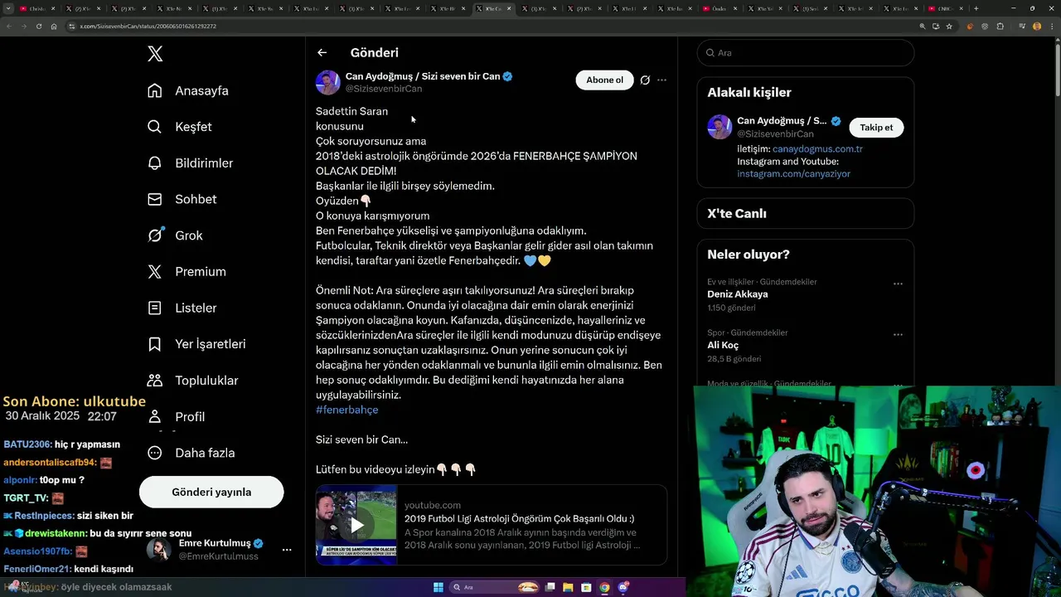Image resolution: width=1061 pixels, height=597 pixels.
Task: Open post three-dot more menu
Action: click(x=661, y=80)
